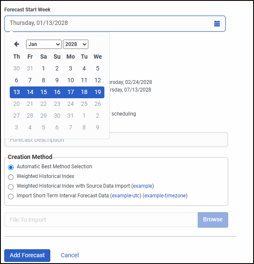Select Weighted Historical Index with Source Data Import
The image size is (254, 264).
point(11,186)
